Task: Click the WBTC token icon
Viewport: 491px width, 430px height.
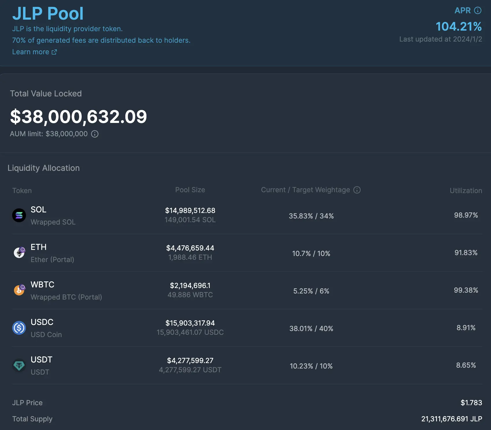Action: (x=19, y=290)
